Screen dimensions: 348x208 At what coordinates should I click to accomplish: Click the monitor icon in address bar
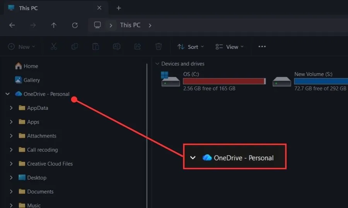coord(97,25)
